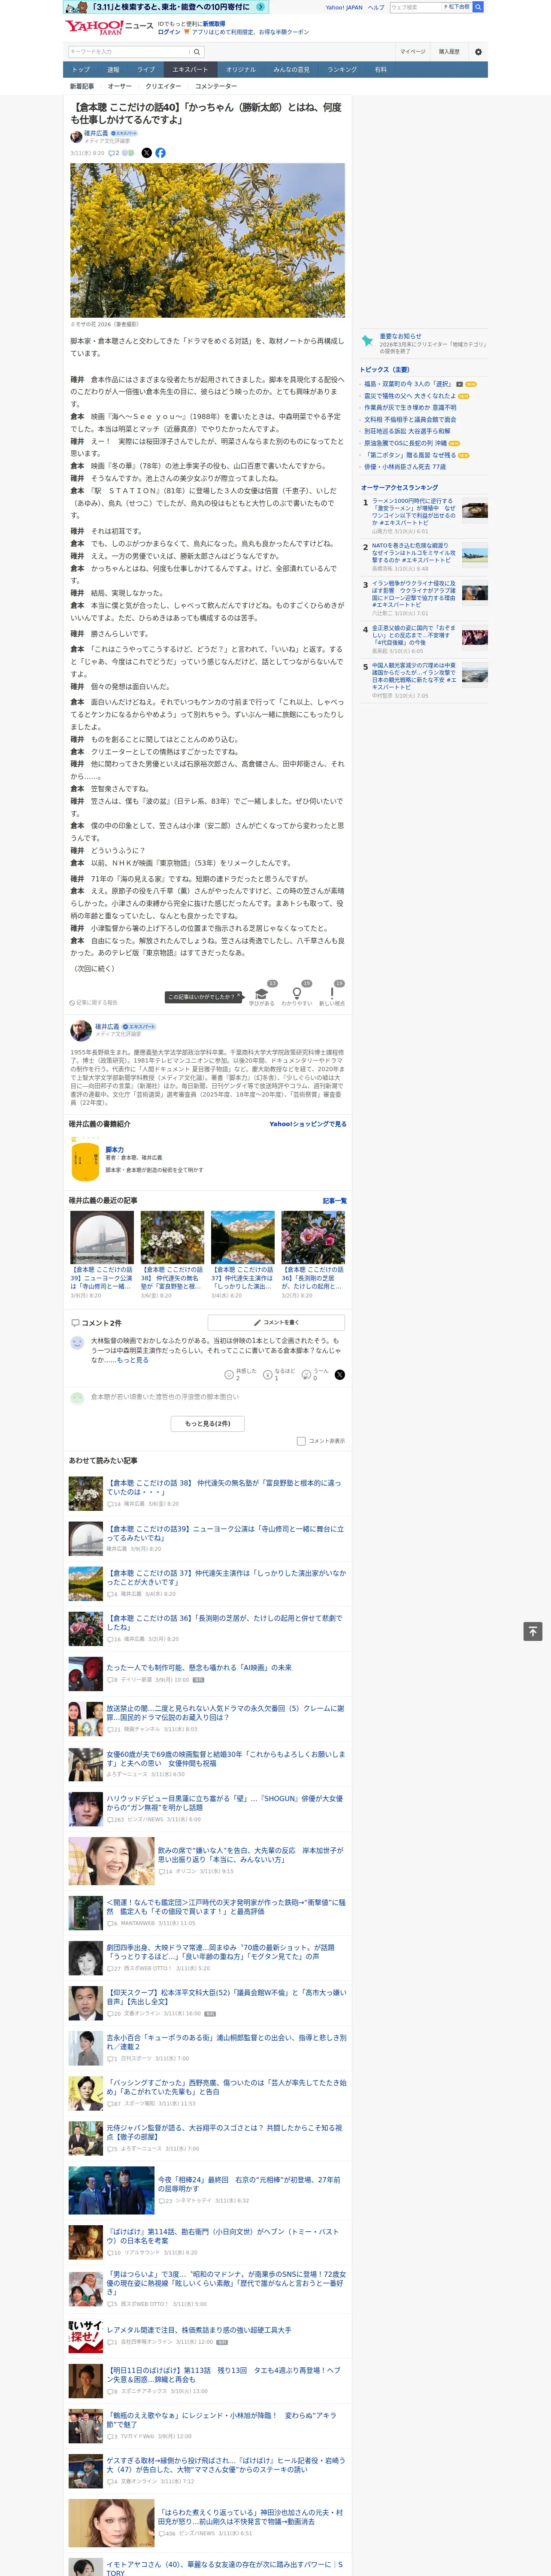Click the 重要なお知らせ pin icon
Image resolution: width=551 pixels, height=2576 pixels.
tap(368, 341)
